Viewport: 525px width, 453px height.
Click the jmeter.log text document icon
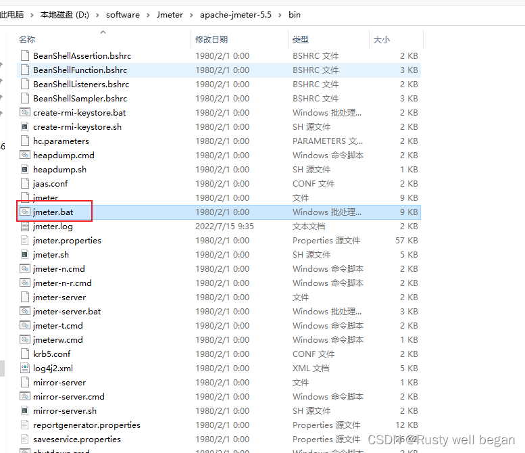point(25,226)
